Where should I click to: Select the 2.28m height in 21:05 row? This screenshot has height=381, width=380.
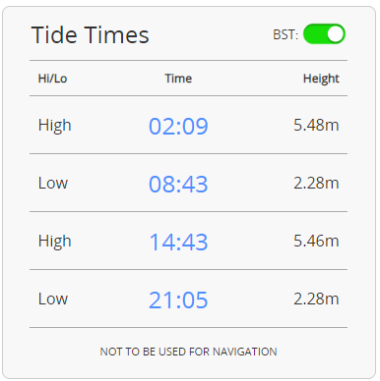(316, 299)
